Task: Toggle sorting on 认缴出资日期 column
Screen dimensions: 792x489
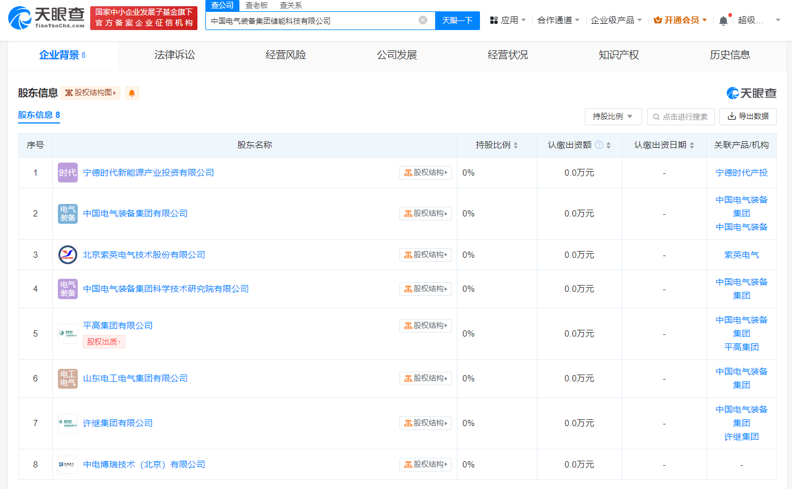Action: click(692, 146)
